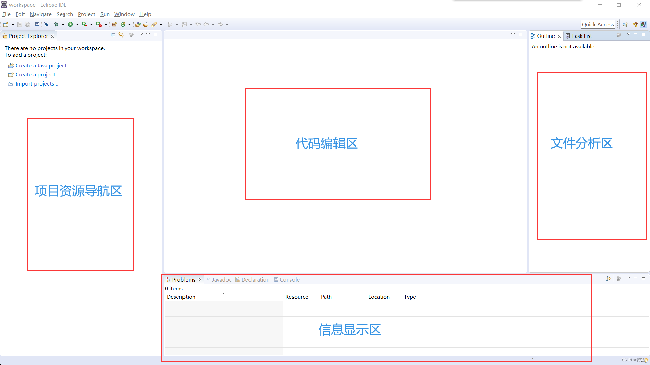The height and width of the screenshot is (365, 650).
Task: Open the Window menu
Action: (x=124, y=14)
